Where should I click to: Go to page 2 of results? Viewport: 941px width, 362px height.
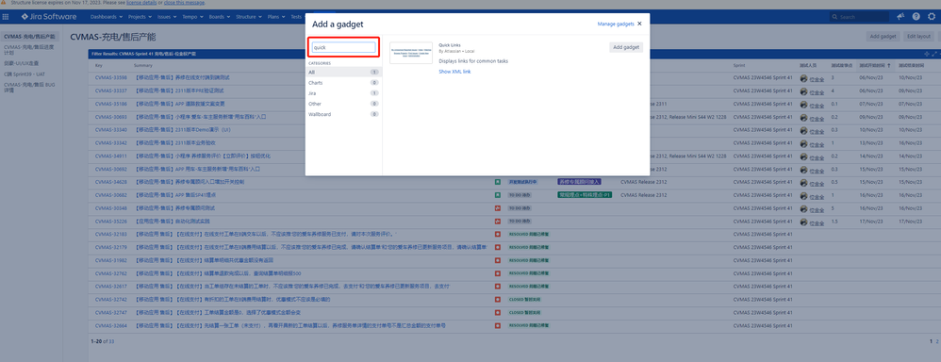point(937,341)
